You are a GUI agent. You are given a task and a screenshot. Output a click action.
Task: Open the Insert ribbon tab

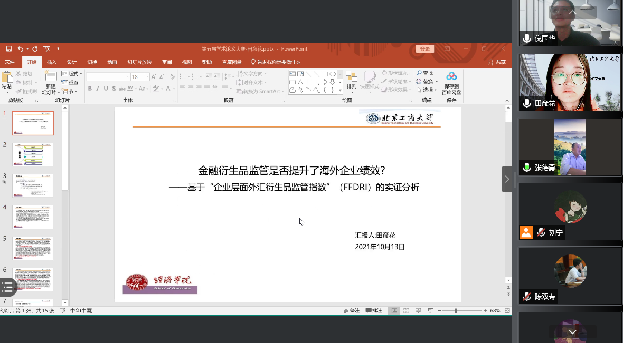(52, 62)
